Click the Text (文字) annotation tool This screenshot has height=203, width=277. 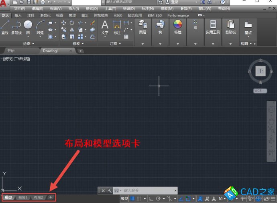pos(105,27)
